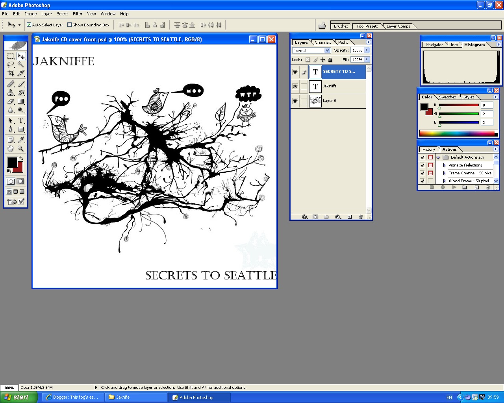Select the Slice tool
Screen dimensions: 504x403
point(21,73)
